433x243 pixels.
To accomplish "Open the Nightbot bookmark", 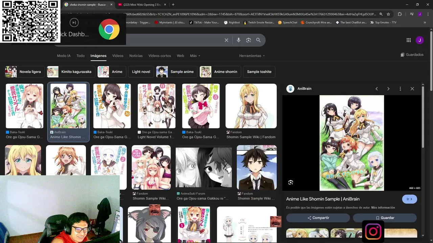I will 232,23.
